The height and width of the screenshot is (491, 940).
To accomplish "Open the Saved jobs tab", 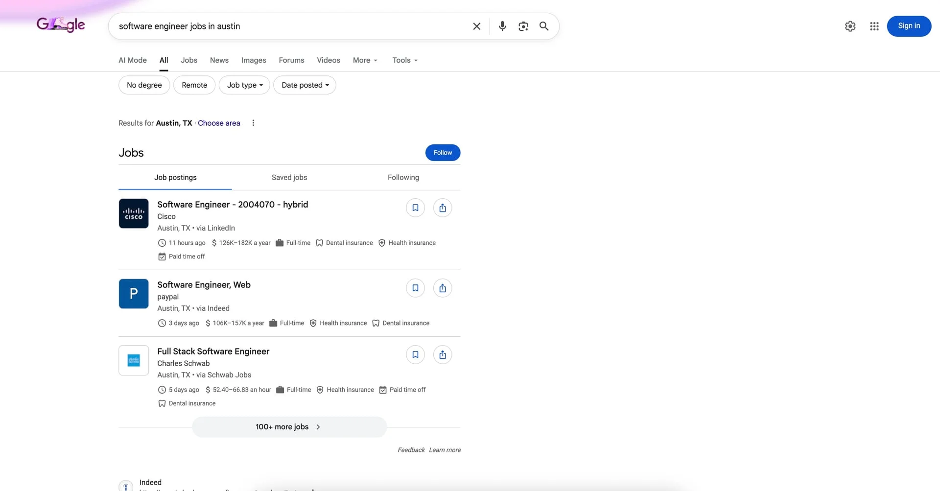I will pyautogui.click(x=289, y=177).
